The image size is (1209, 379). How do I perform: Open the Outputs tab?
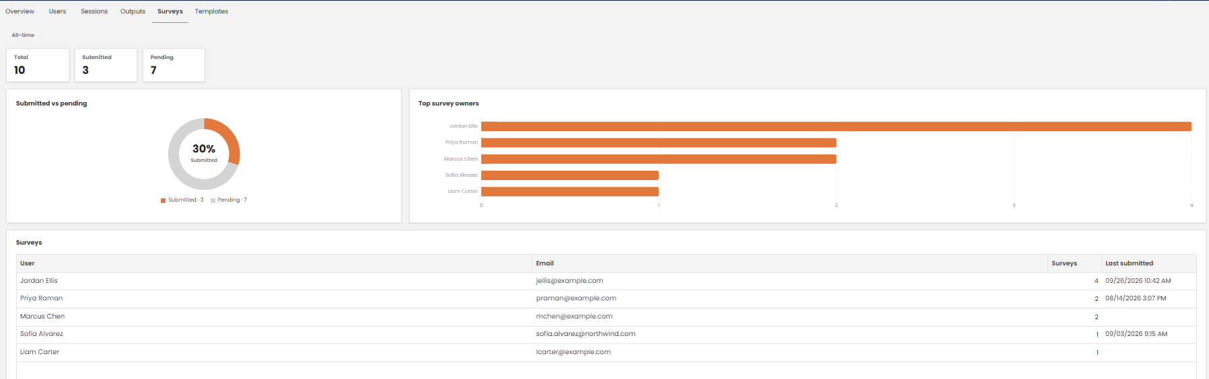tap(133, 11)
